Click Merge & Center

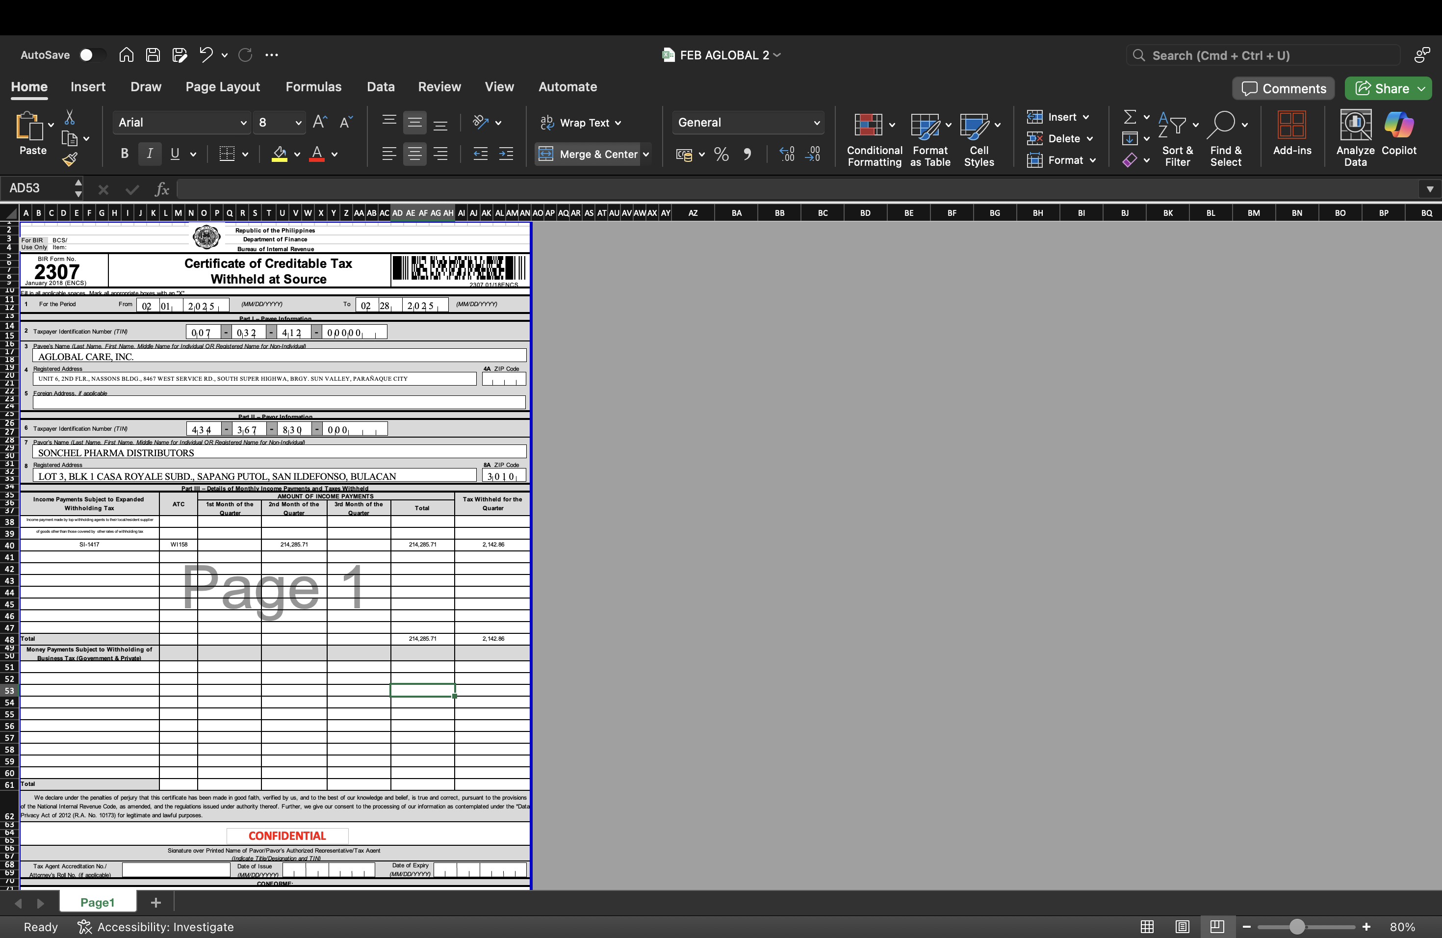coord(587,154)
